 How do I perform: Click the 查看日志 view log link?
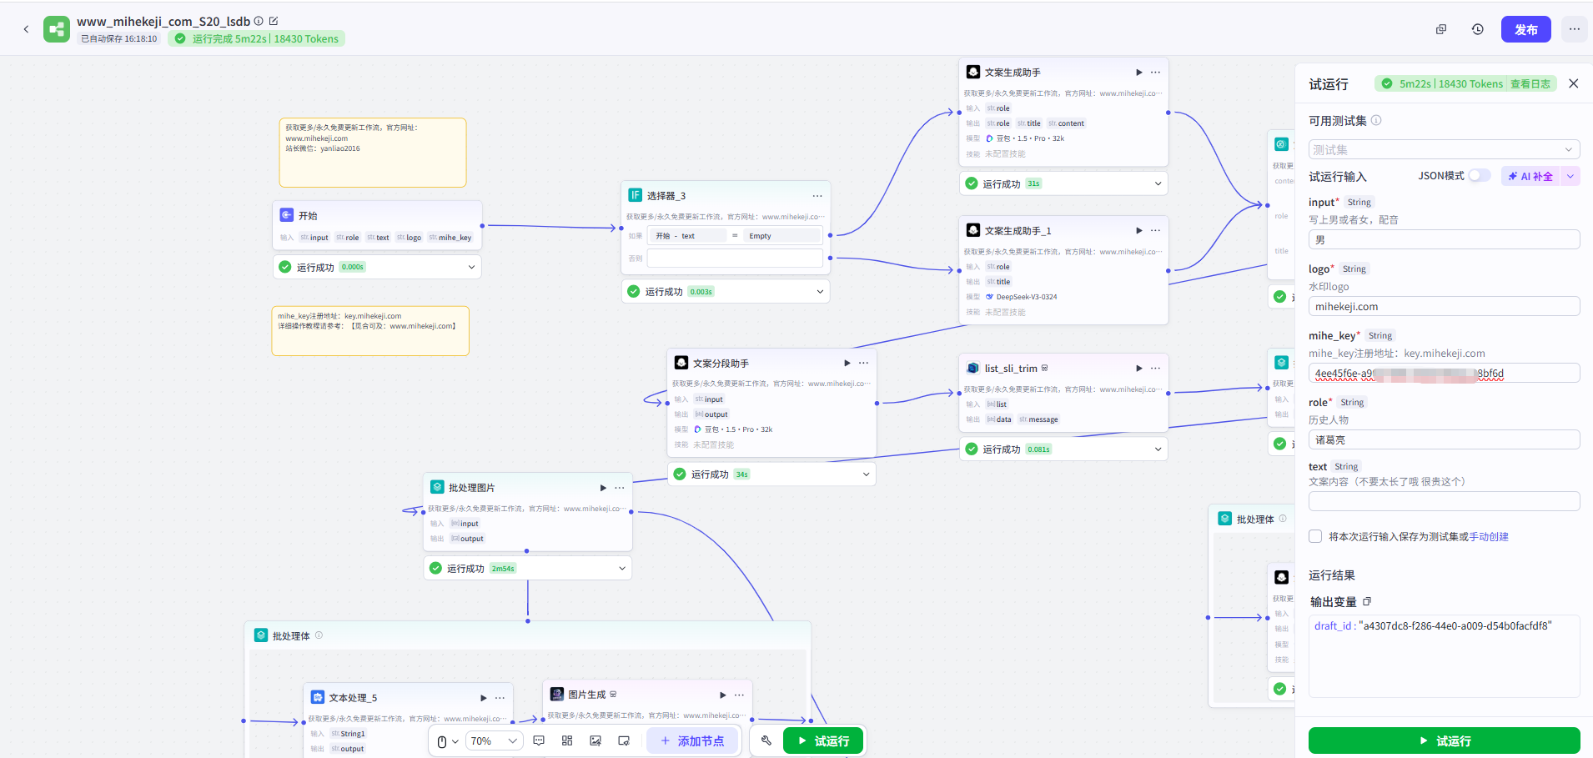pyautogui.click(x=1530, y=83)
